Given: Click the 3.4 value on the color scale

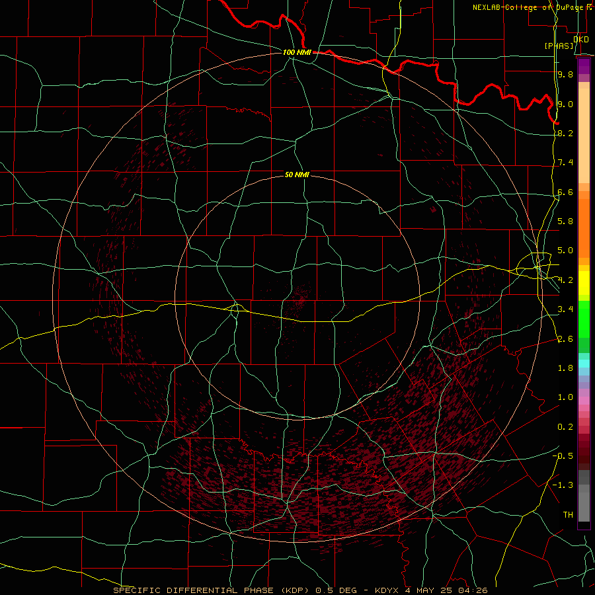Looking at the screenshot, I should (x=565, y=309).
